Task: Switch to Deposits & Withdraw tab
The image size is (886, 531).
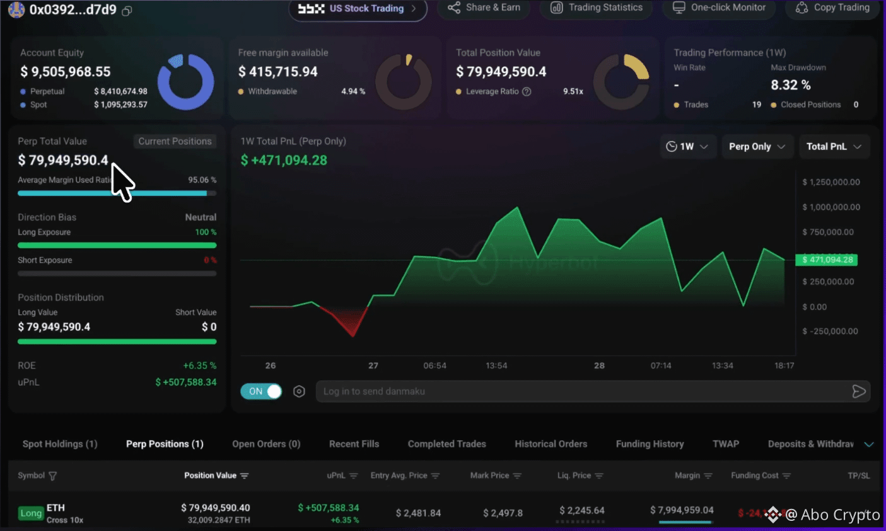Action: tap(811, 444)
